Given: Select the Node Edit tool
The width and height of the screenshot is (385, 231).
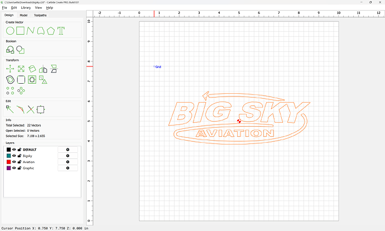Looking at the screenshot, I should tap(10, 109).
